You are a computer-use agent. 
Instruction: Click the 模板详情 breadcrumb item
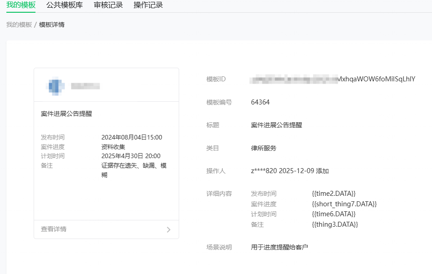52,25
